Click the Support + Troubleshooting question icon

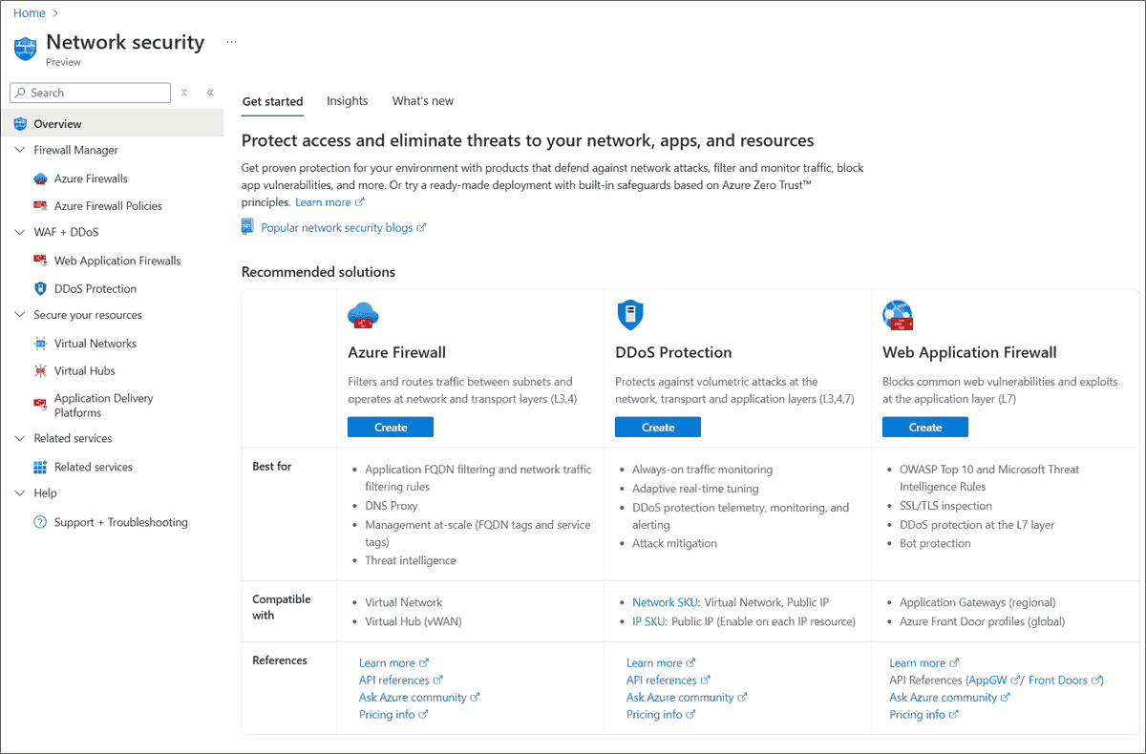[40, 522]
